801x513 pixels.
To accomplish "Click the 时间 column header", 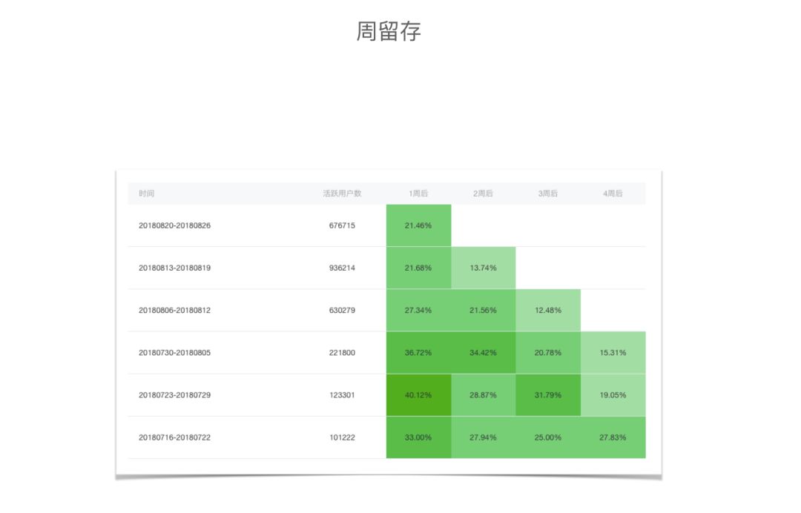I will [147, 193].
